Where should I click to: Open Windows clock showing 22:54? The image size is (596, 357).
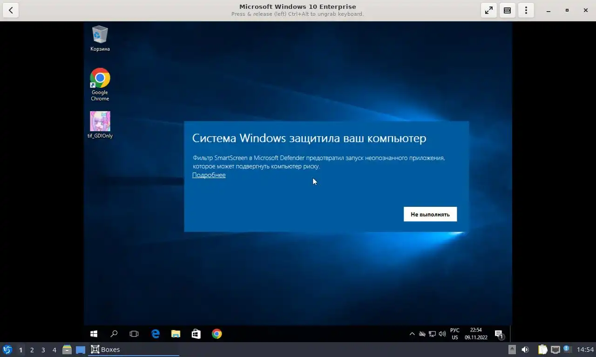pos(476,334)
